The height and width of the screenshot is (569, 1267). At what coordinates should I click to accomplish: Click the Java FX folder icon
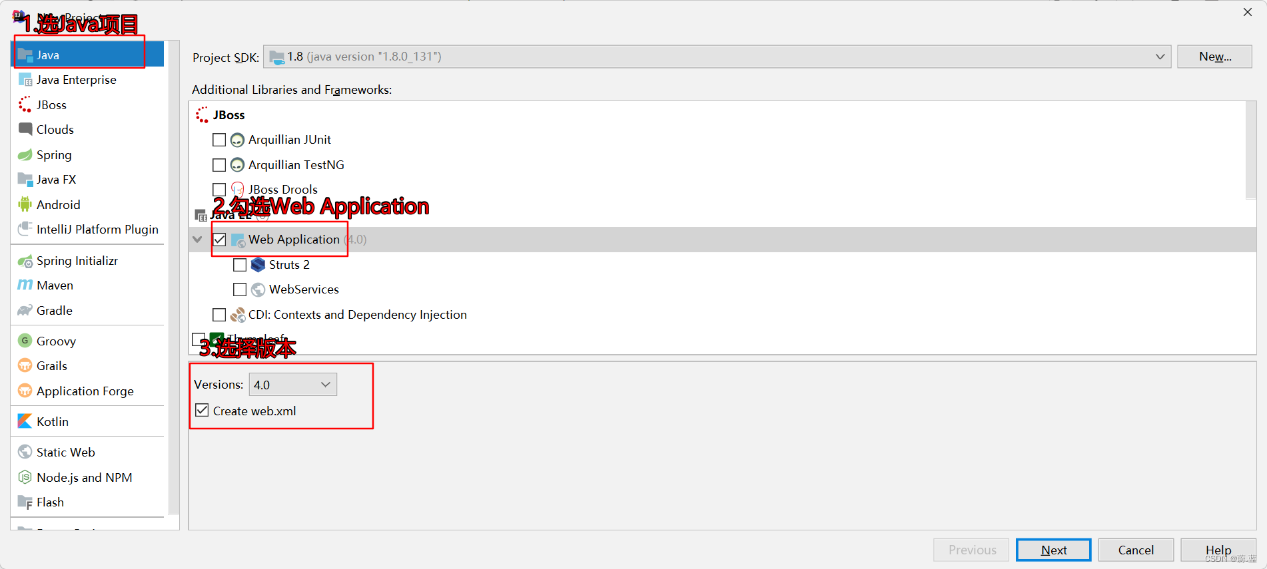25,179
